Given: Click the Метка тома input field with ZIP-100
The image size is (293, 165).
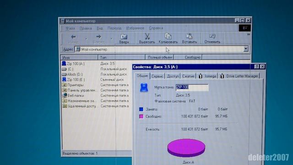Looking at the screenshot, I should (x=192, y=88).
